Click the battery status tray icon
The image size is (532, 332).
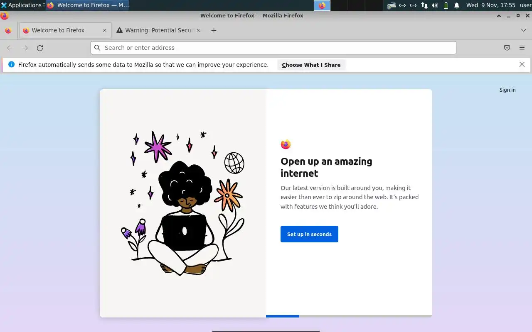[x=446, y=5]
